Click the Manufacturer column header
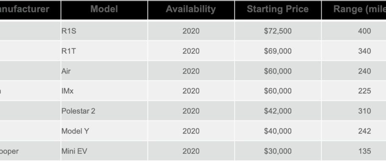Viewport: 386px width, 161px height. point(30,10)
